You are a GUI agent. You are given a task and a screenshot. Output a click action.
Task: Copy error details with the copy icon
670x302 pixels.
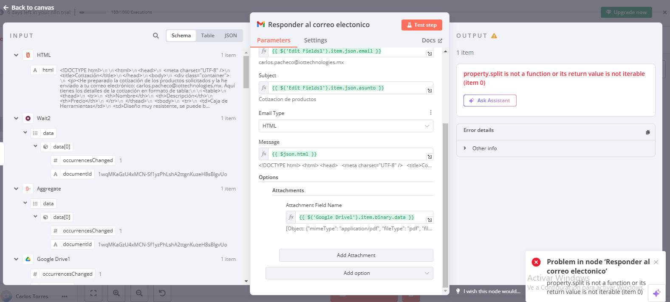pyautogui.click(x=647, y=132)
